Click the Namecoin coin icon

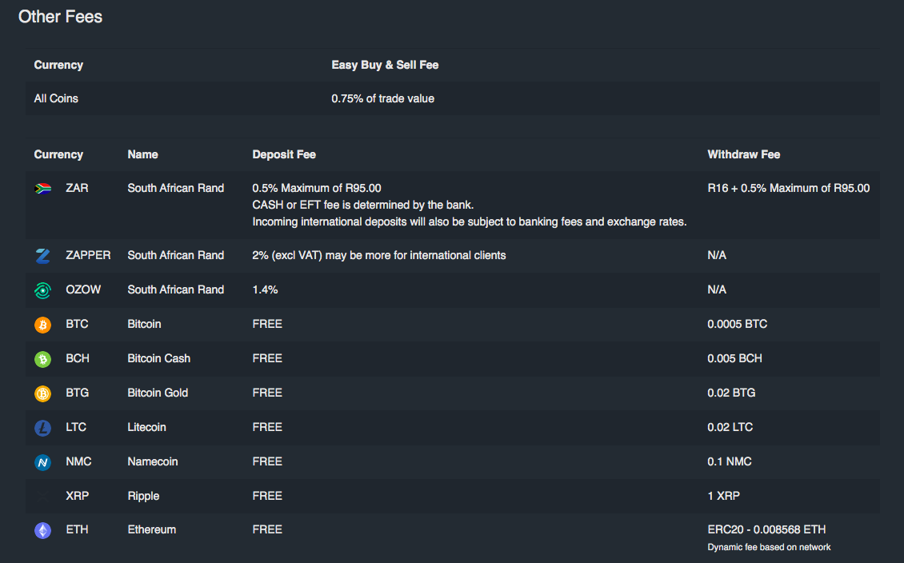[x=42, y=462]
